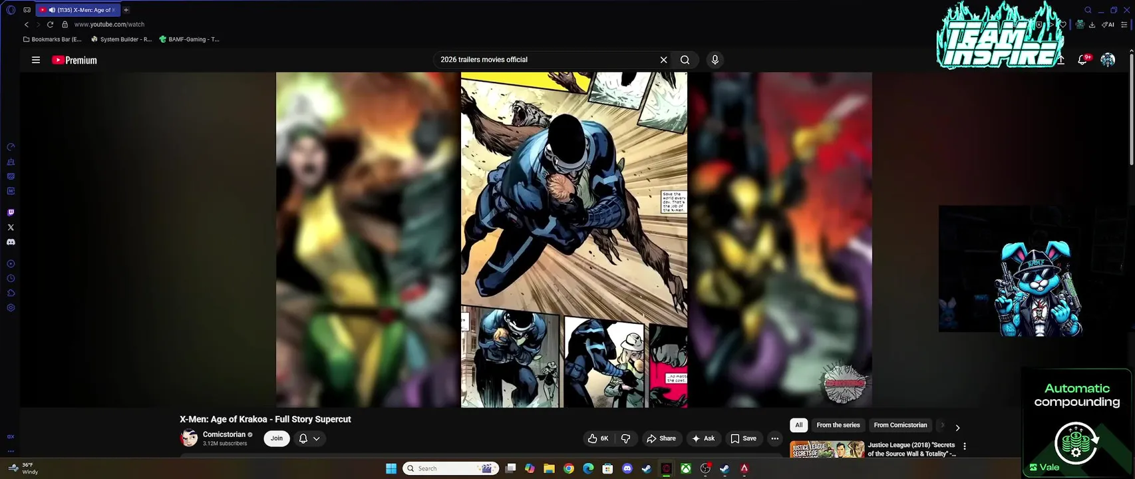
Task: Open Extensions cube in Opera sidebar
Action: tap(11, 293)
